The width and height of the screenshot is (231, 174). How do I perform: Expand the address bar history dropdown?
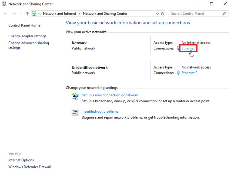pos(158,14)
